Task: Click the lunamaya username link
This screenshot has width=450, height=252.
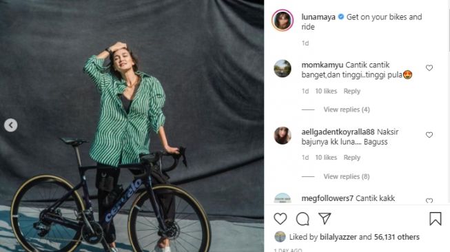Action: [318, 17]
